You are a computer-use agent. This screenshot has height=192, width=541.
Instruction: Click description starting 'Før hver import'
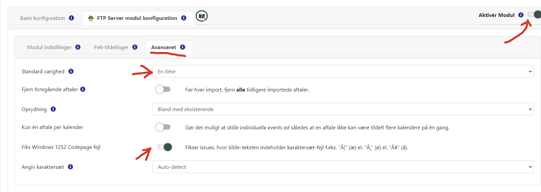point(247,90)
